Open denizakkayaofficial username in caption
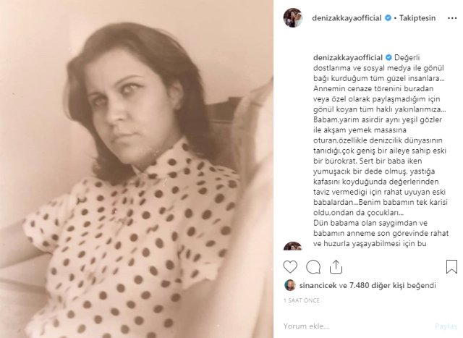 coord(348,58)
